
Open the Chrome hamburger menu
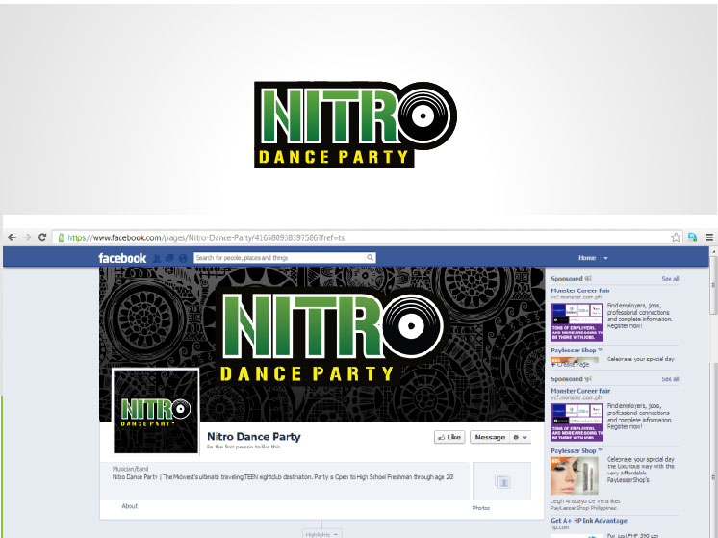(x=709, y=237)
